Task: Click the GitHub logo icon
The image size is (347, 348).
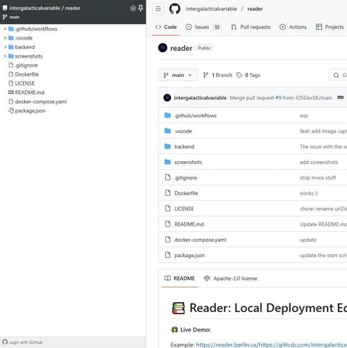Action: pos(175,9)
